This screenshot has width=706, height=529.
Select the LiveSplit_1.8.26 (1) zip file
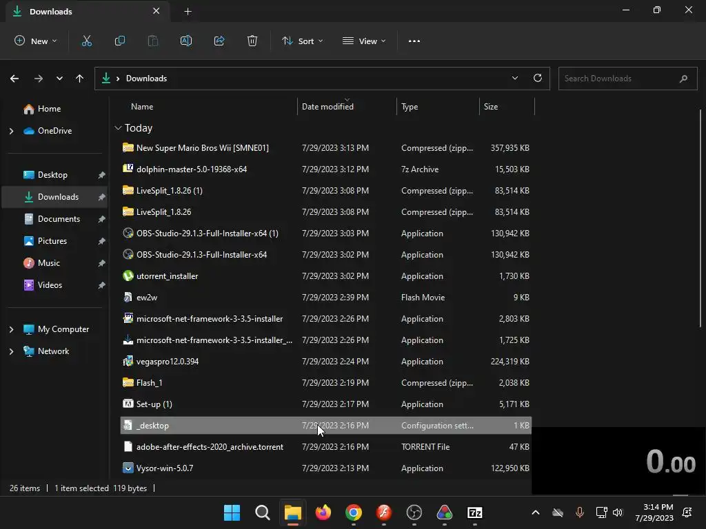click(326, 191)
